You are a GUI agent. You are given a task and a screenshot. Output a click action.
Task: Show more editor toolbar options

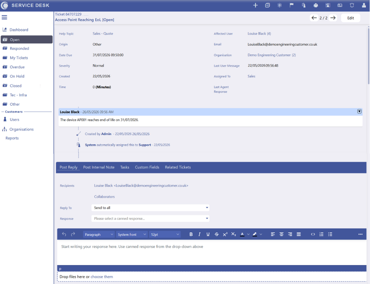click(361, 234)
